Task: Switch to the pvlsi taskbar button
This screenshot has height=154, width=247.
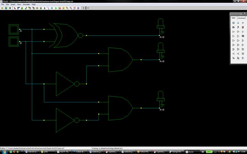Action: point(47,152)
